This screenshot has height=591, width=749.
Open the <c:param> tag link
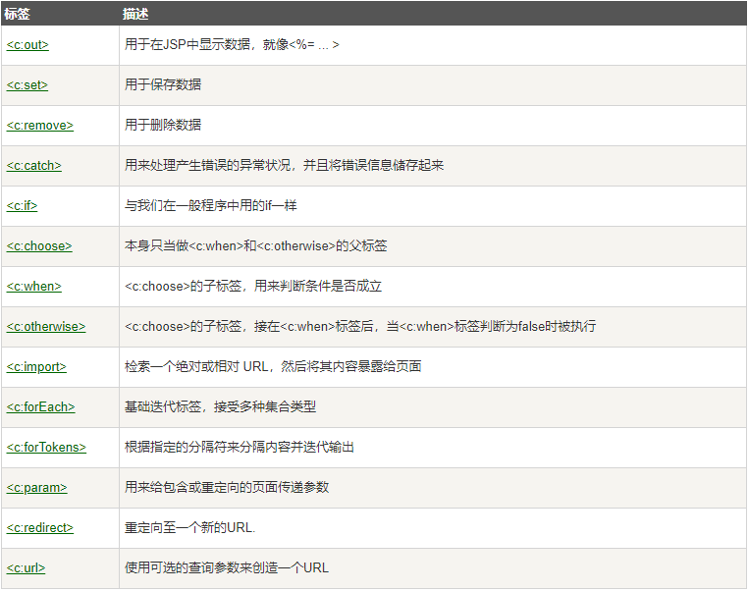[x=36, y=487]
